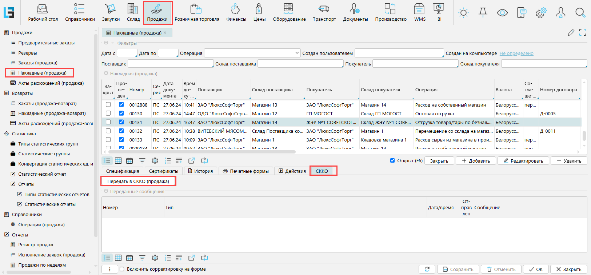Enable Включить корректировку на форме checkbox

click(x=122, y=269)
